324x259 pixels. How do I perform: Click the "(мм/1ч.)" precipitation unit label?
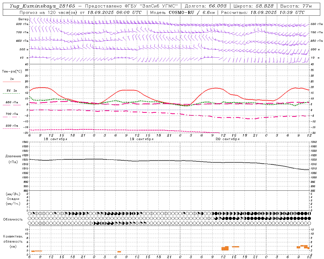coord(13,204)
